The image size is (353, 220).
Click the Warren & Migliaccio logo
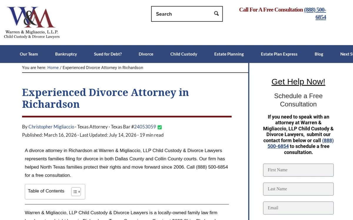(32, 23)
